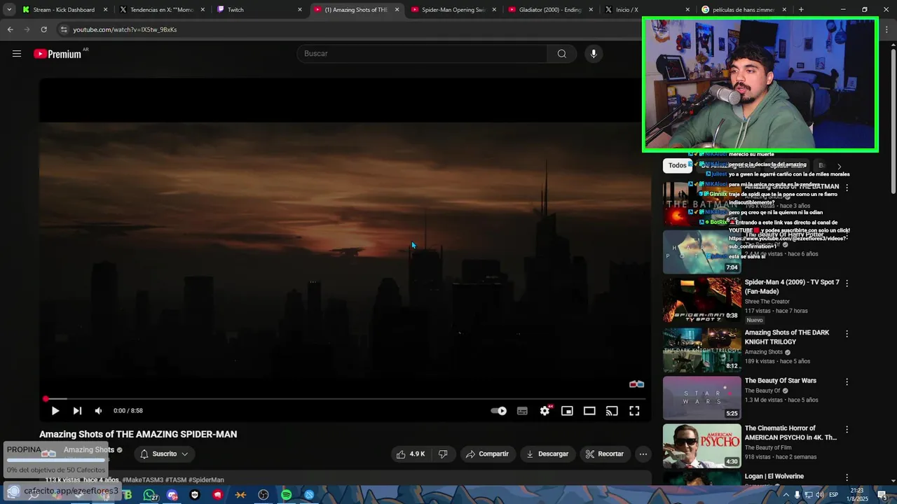The width and height of the screenshot is (897, 504).
Task: Mute the video player volume
Action: (x=99, y=411)
